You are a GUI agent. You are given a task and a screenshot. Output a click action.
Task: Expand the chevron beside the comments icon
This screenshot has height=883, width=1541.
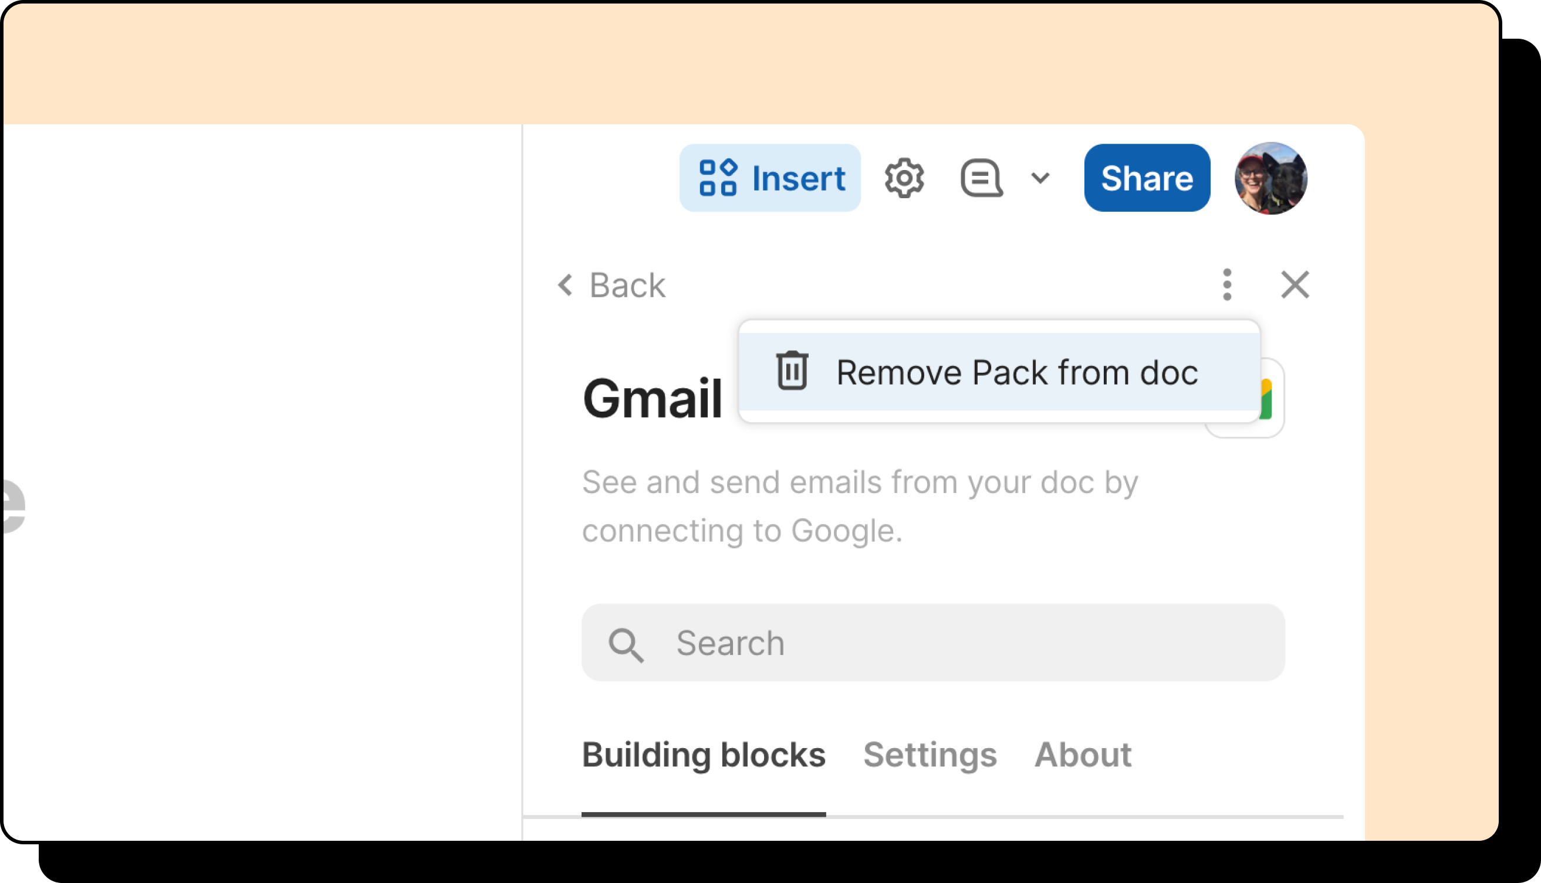1040,178
